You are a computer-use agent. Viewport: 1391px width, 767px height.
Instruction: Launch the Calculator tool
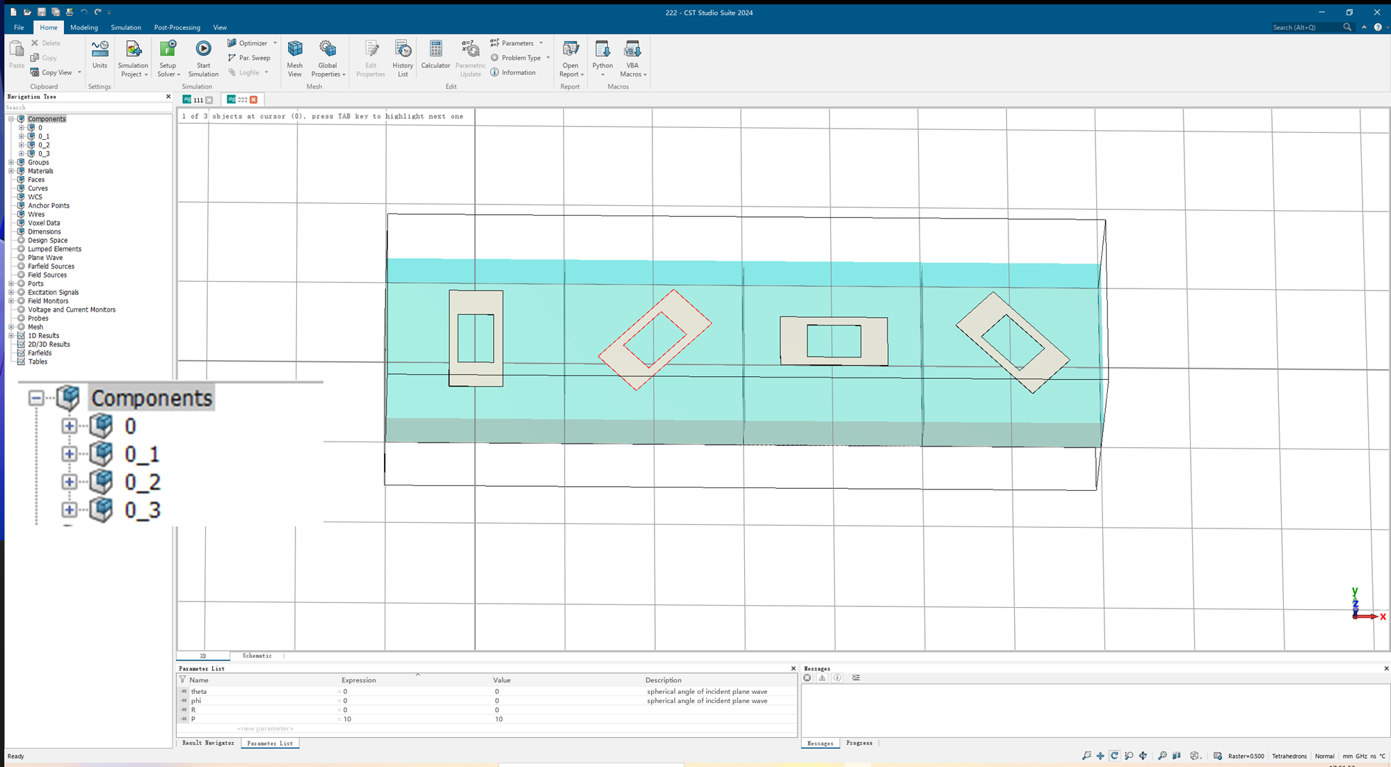click(435, 55)
